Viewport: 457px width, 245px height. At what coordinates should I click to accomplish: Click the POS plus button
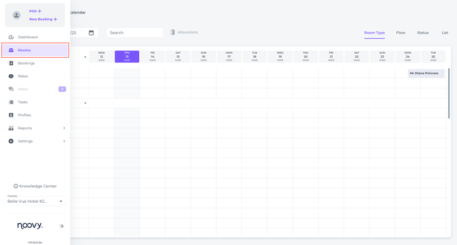point(35,11)
